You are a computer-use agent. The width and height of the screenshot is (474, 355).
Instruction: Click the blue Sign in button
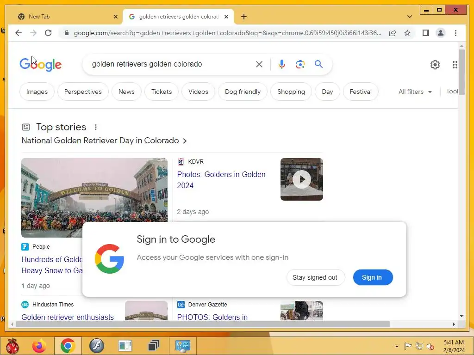tap(373, 277)
